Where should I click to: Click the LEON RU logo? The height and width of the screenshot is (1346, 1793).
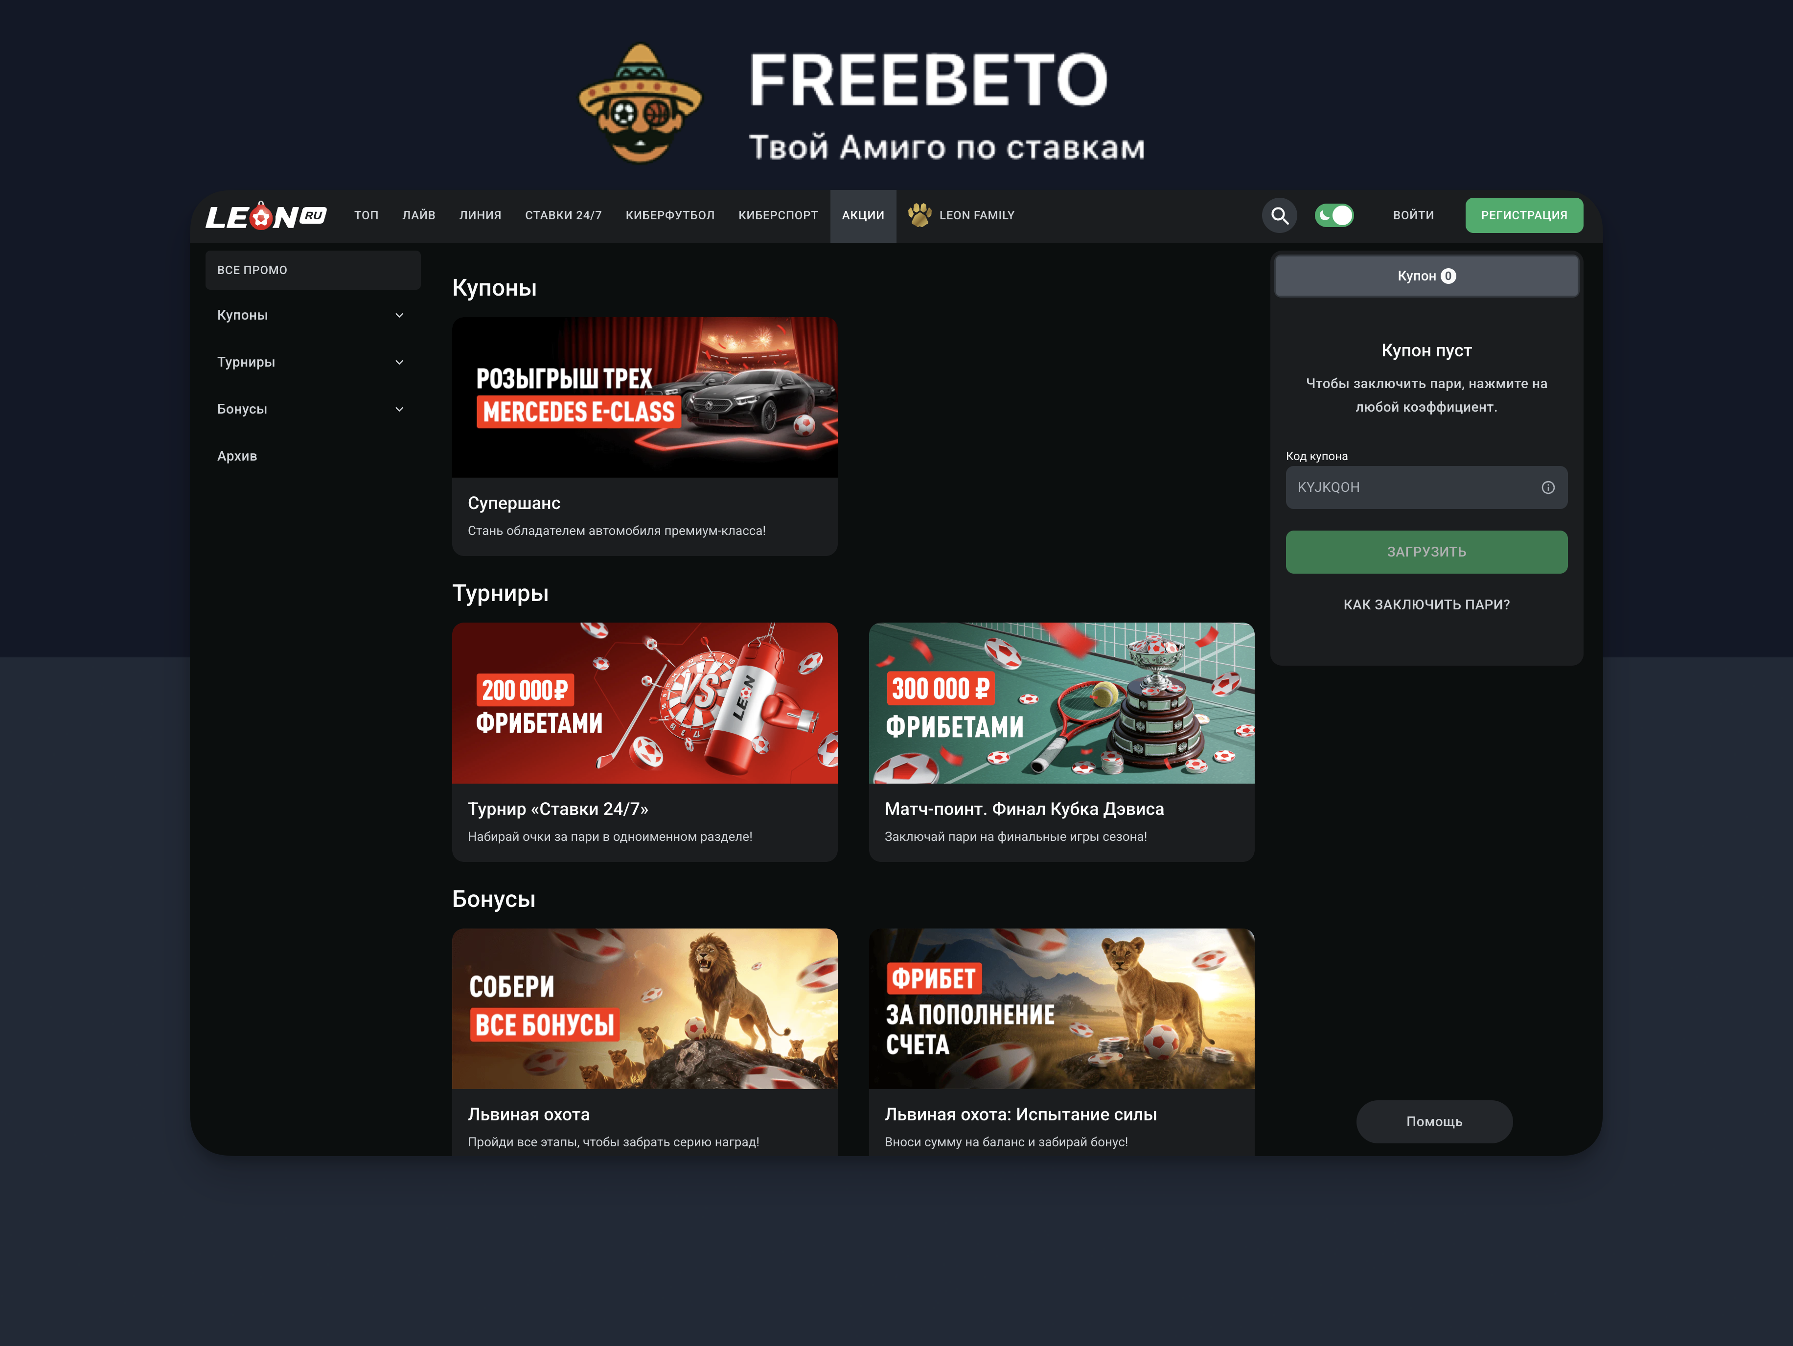point(266,216)
